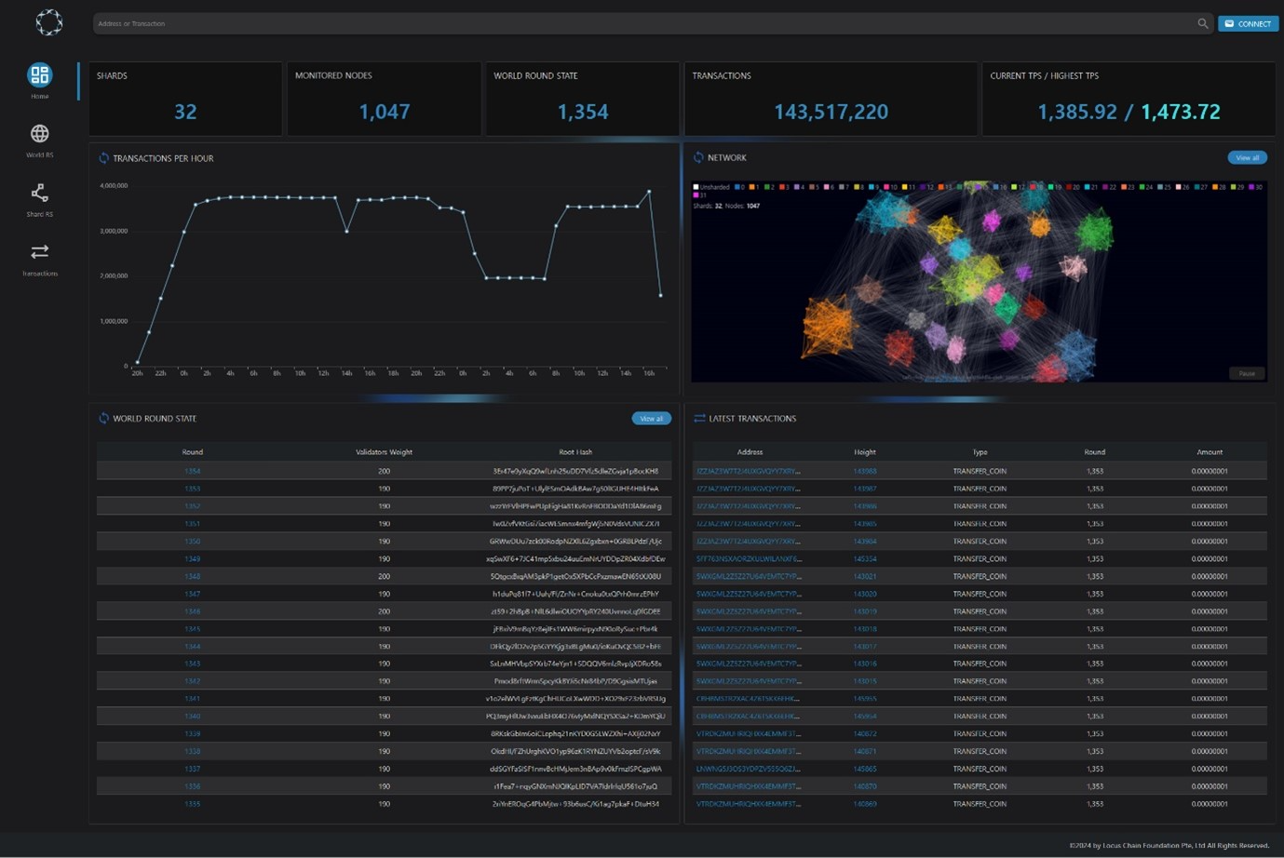Click the Locus Chain logo icon

point(48,22)
